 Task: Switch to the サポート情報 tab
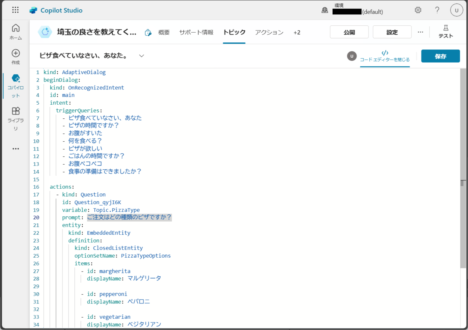coord(196,33)
